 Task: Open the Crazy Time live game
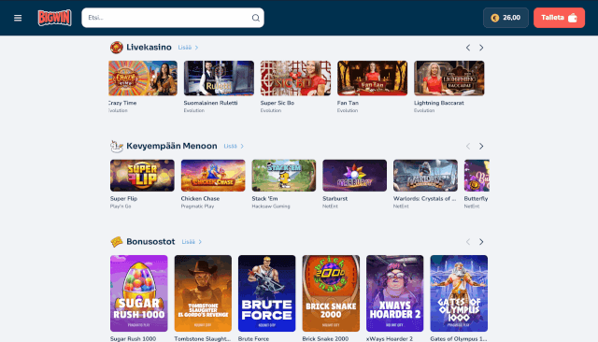pos(143,78)
